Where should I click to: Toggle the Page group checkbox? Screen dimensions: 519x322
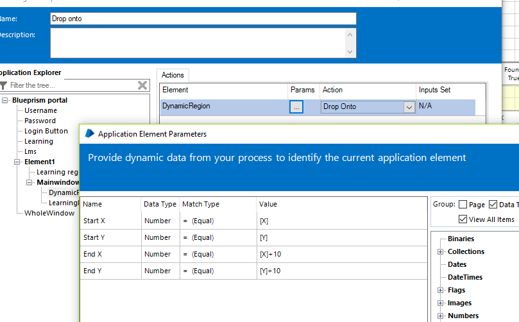coord(463,205)
